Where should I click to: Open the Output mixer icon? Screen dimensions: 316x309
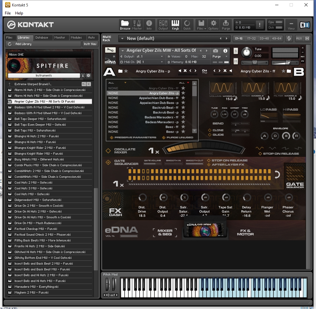163,25
